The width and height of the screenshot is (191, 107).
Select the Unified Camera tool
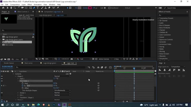tap(23, 8)
